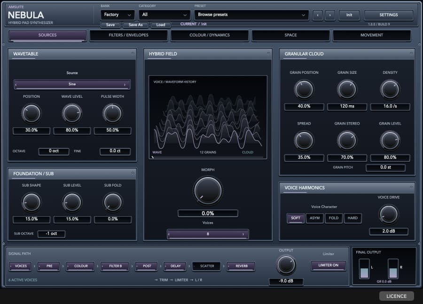The height and width of the screenshot is (304, 423).
Task: Click the LICENCE button
Action: [x=396, y=296]
